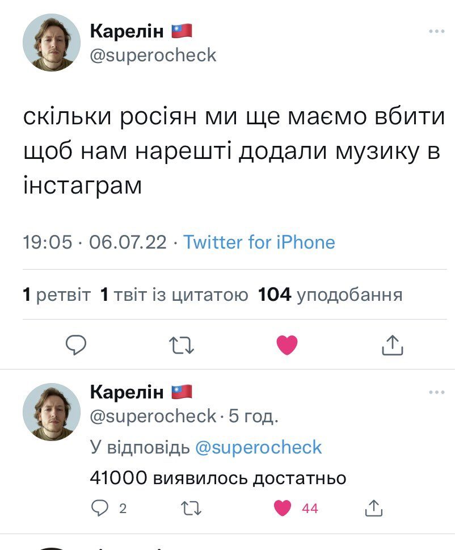Click the 19:05 · 06.07.22 timestamp
Image resolution: width=455 pixels, height=550 pixels.
point(95,243)
